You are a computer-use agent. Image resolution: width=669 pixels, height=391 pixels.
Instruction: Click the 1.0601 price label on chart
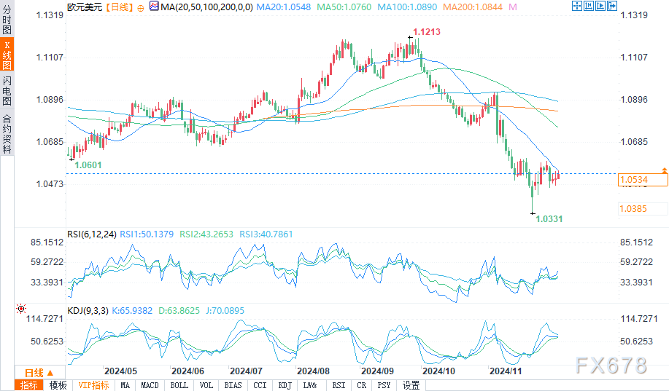click(88, 165)
